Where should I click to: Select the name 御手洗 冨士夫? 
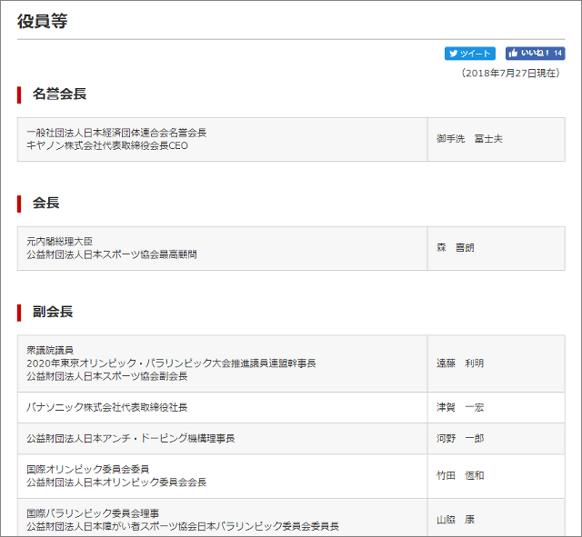tap(469, 139)
